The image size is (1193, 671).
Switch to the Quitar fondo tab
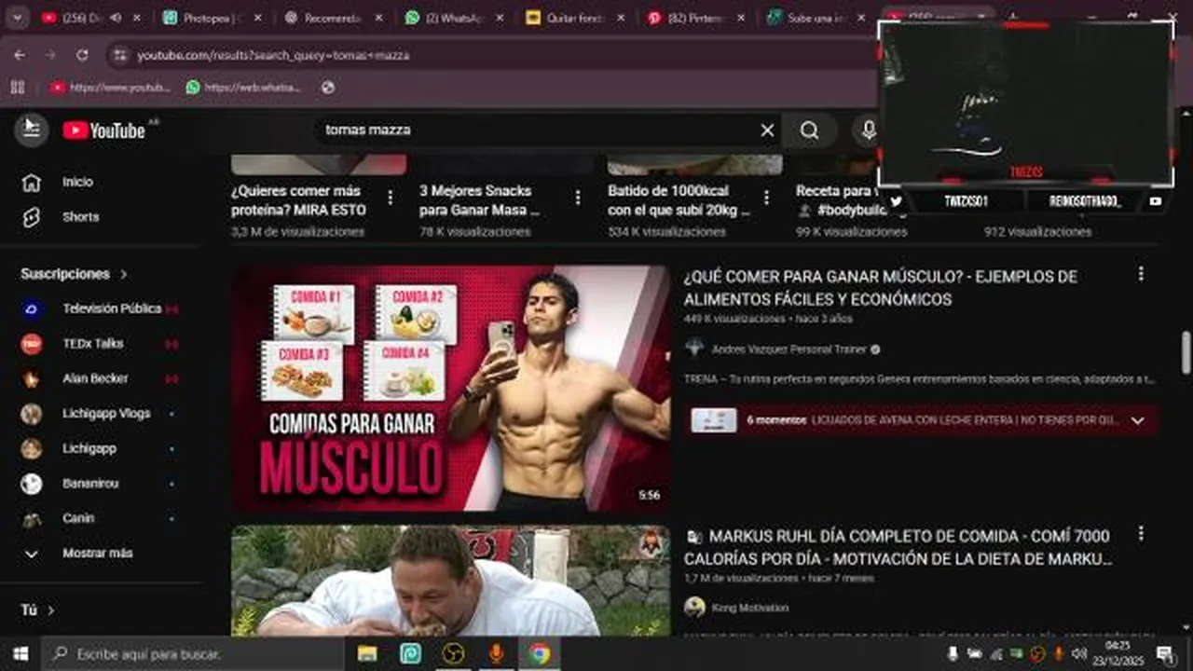[x=575, y=18]
